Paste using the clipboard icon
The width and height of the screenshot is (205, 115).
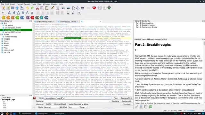(x=47, y=8)
